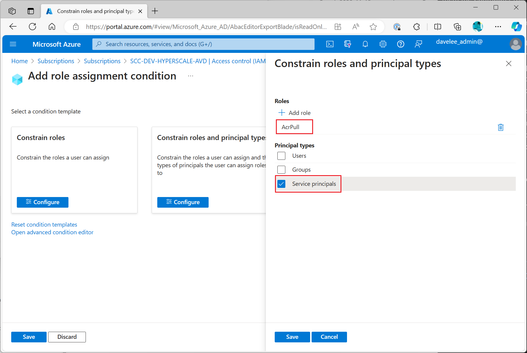Open the help question mark icon
527x353 pixels.
pos(400,44)
